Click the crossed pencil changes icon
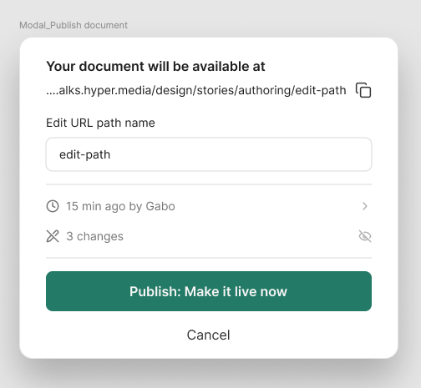This screenshot has height=388, width=421. [53, 236]
